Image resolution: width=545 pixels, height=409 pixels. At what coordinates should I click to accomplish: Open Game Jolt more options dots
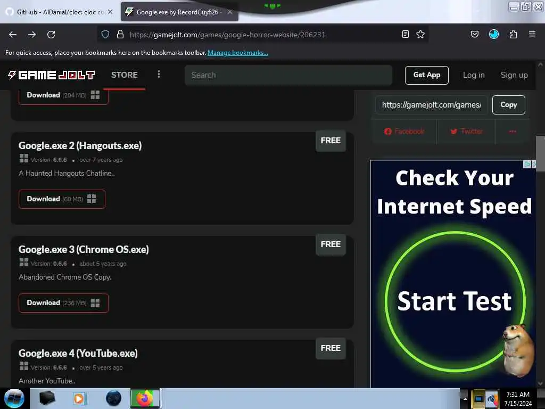[x=159, y=75]
